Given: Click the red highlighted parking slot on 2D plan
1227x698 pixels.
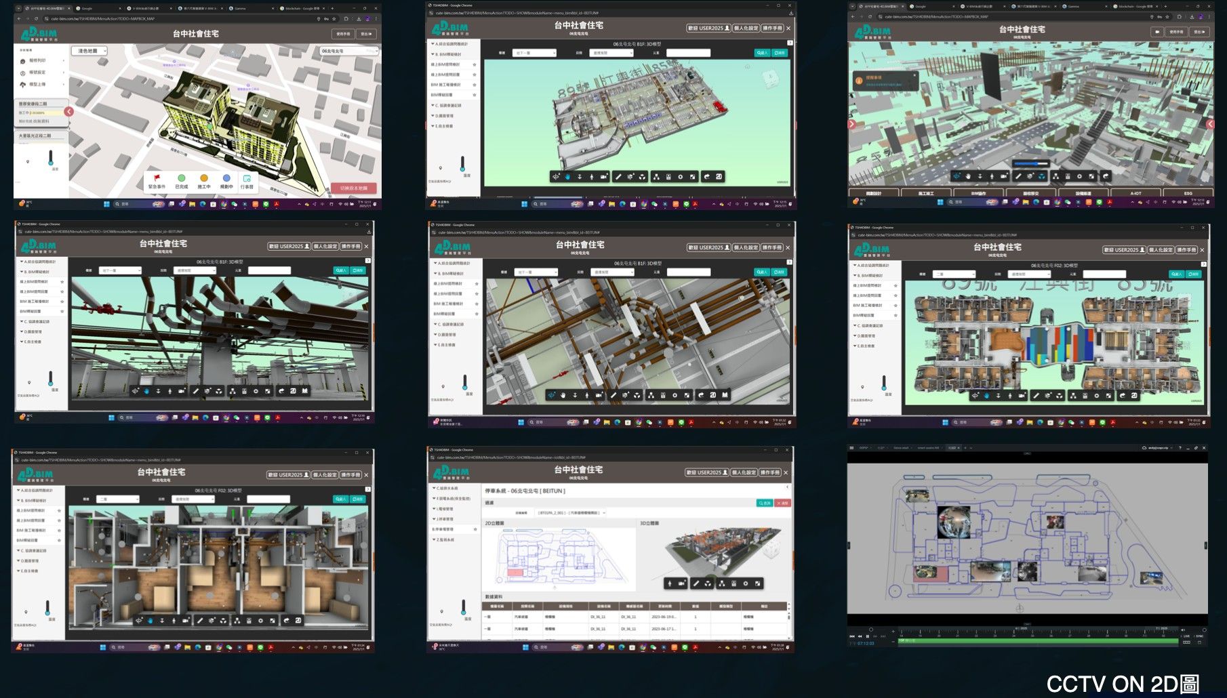Looking at the screenshot, I should pos(515,573).
